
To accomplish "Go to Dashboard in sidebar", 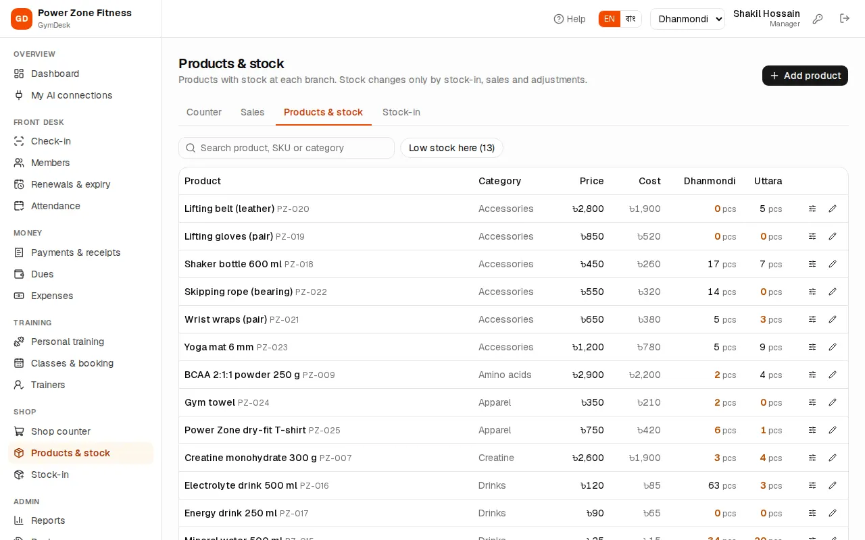I will [81, 74].
